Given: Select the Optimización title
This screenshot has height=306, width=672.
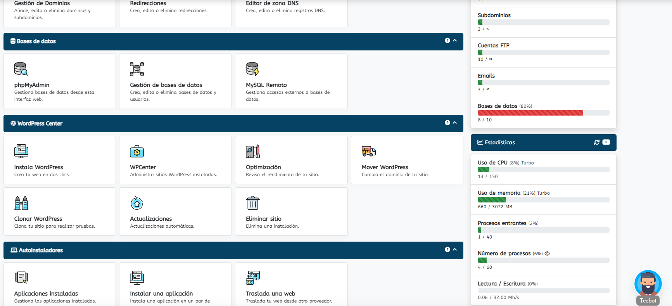Looking at the screenshot, I should tap(263, 167).
